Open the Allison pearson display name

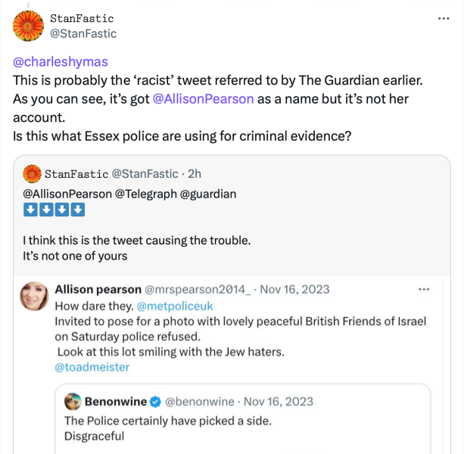[98, 289]
